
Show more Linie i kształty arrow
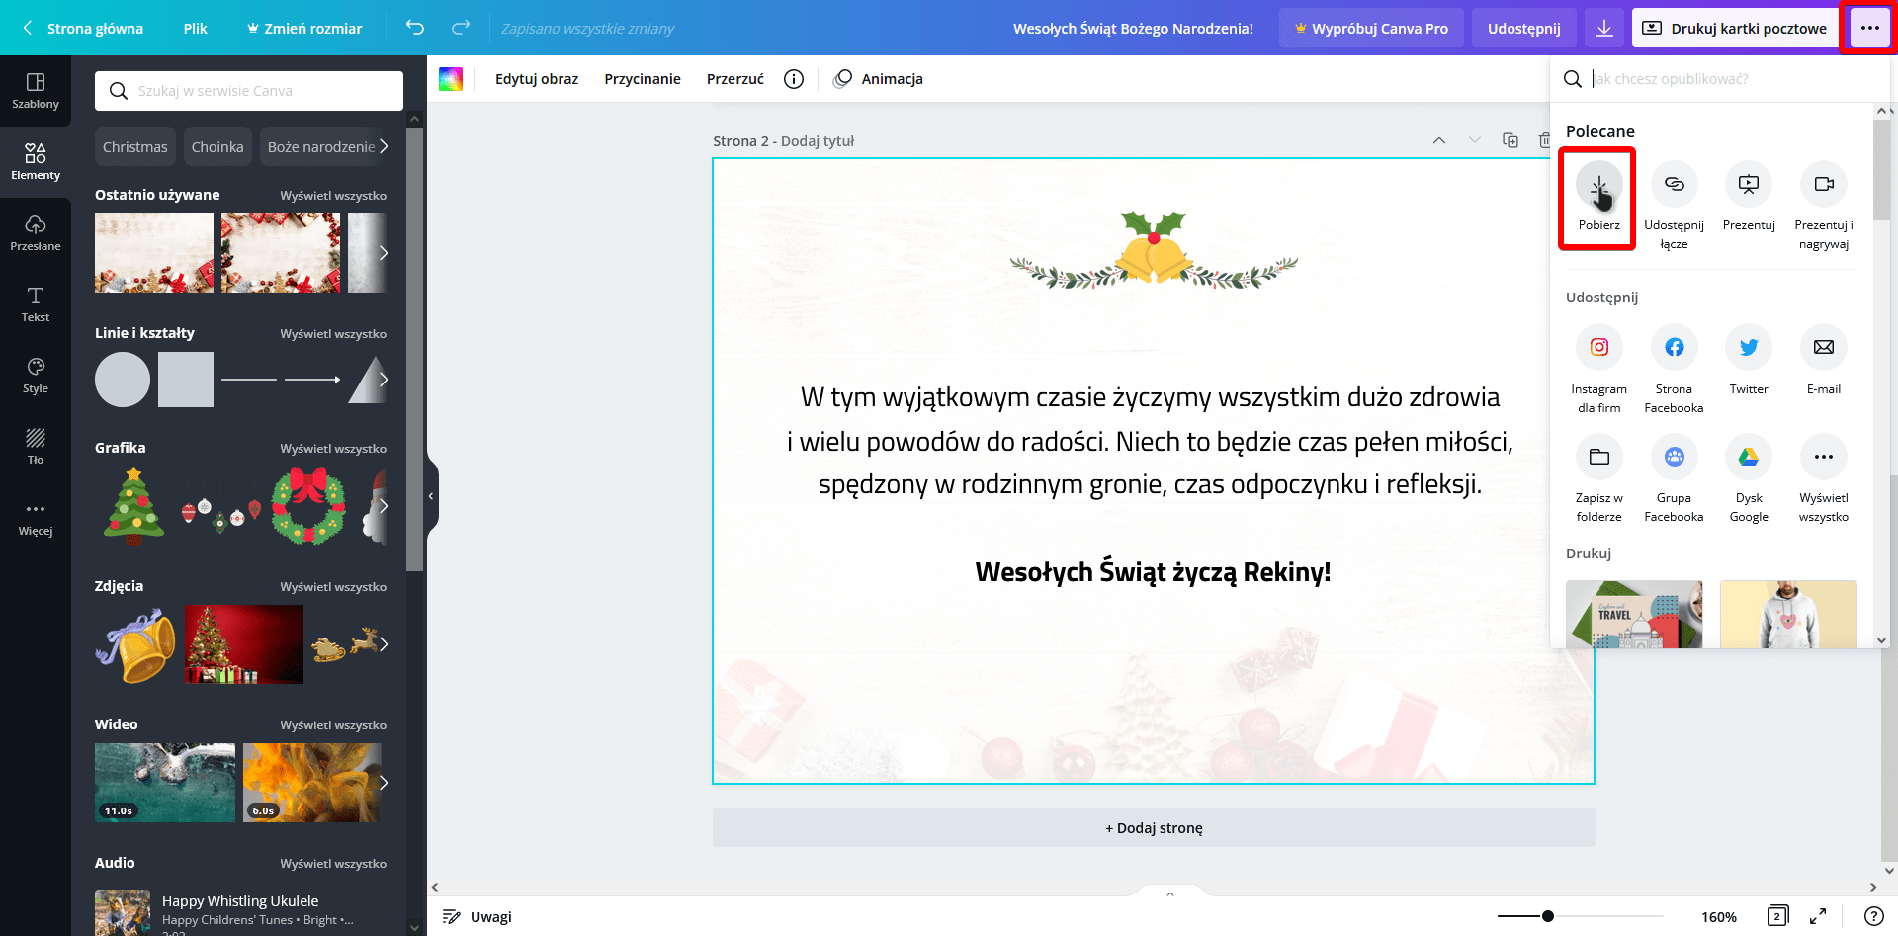[384, 380]
